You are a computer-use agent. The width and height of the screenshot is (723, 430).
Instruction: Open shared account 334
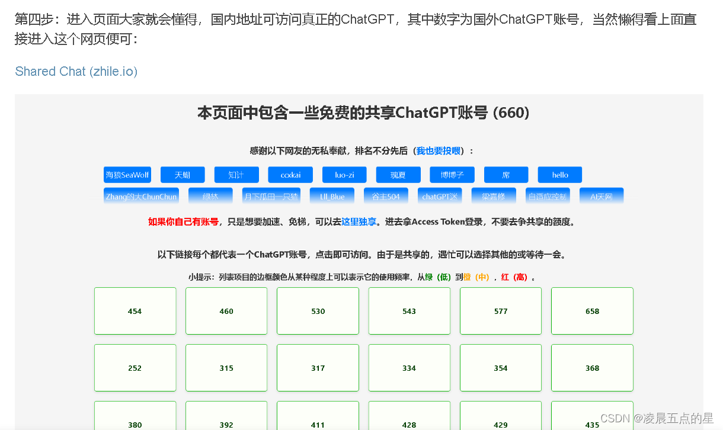pos(410,368)
